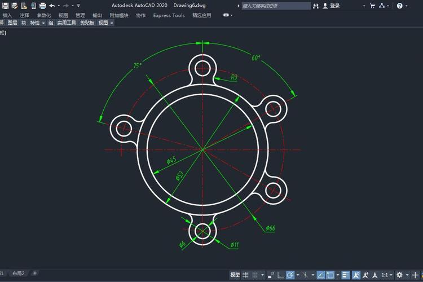
Task: Click the keyword search input field
Action: [x=275, y=6]
